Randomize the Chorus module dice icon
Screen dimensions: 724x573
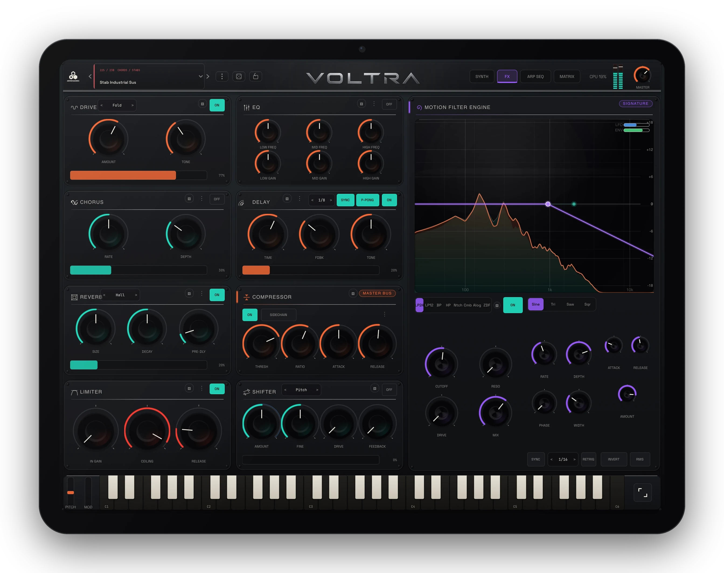(189, 199)
